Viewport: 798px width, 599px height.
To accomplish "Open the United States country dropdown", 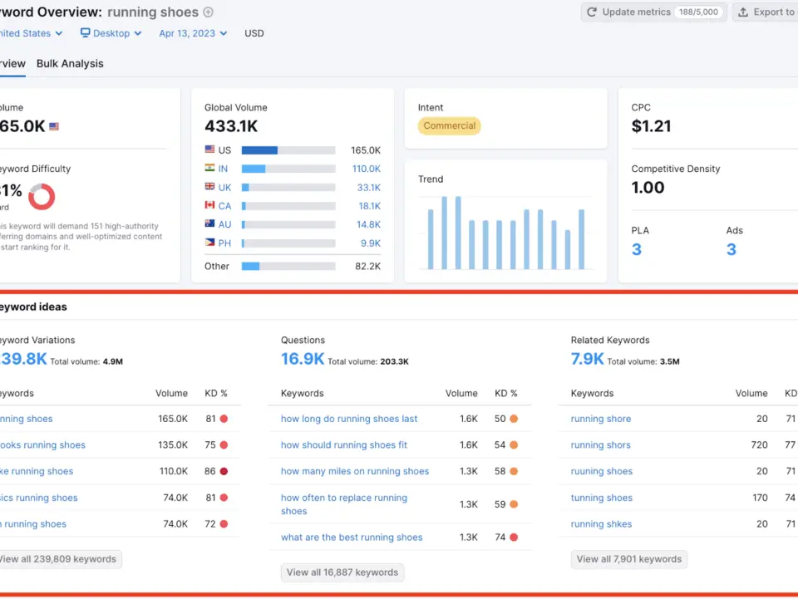I will pyautogui.click(x=31, y=33).
